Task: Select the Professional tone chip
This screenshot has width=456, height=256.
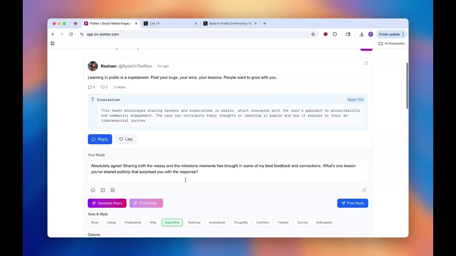Action: 133,223
